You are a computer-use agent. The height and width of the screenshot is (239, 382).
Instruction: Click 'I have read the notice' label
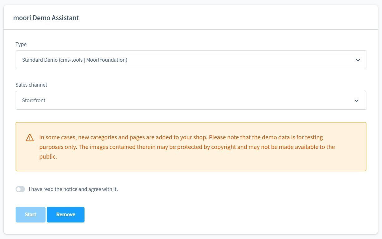[x=73, y=189]
